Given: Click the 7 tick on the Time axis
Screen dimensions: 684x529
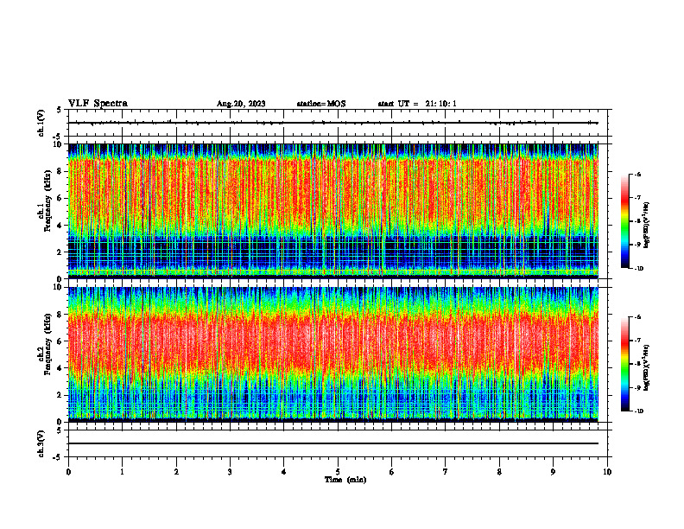Looking at the screenshot, I should tap(446, 472).
